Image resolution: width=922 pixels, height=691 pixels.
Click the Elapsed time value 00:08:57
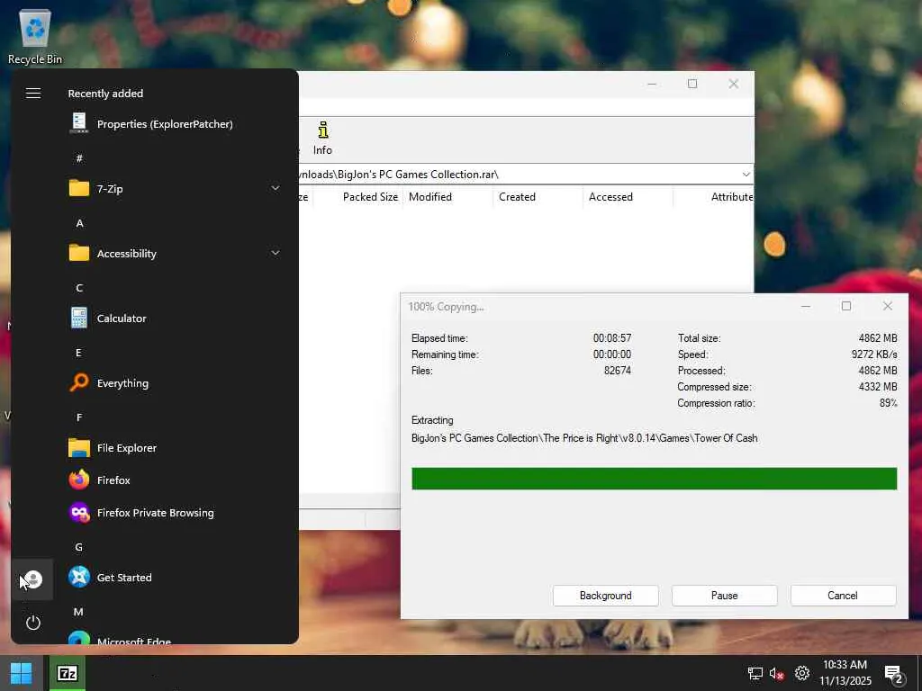tap(611, 338)
